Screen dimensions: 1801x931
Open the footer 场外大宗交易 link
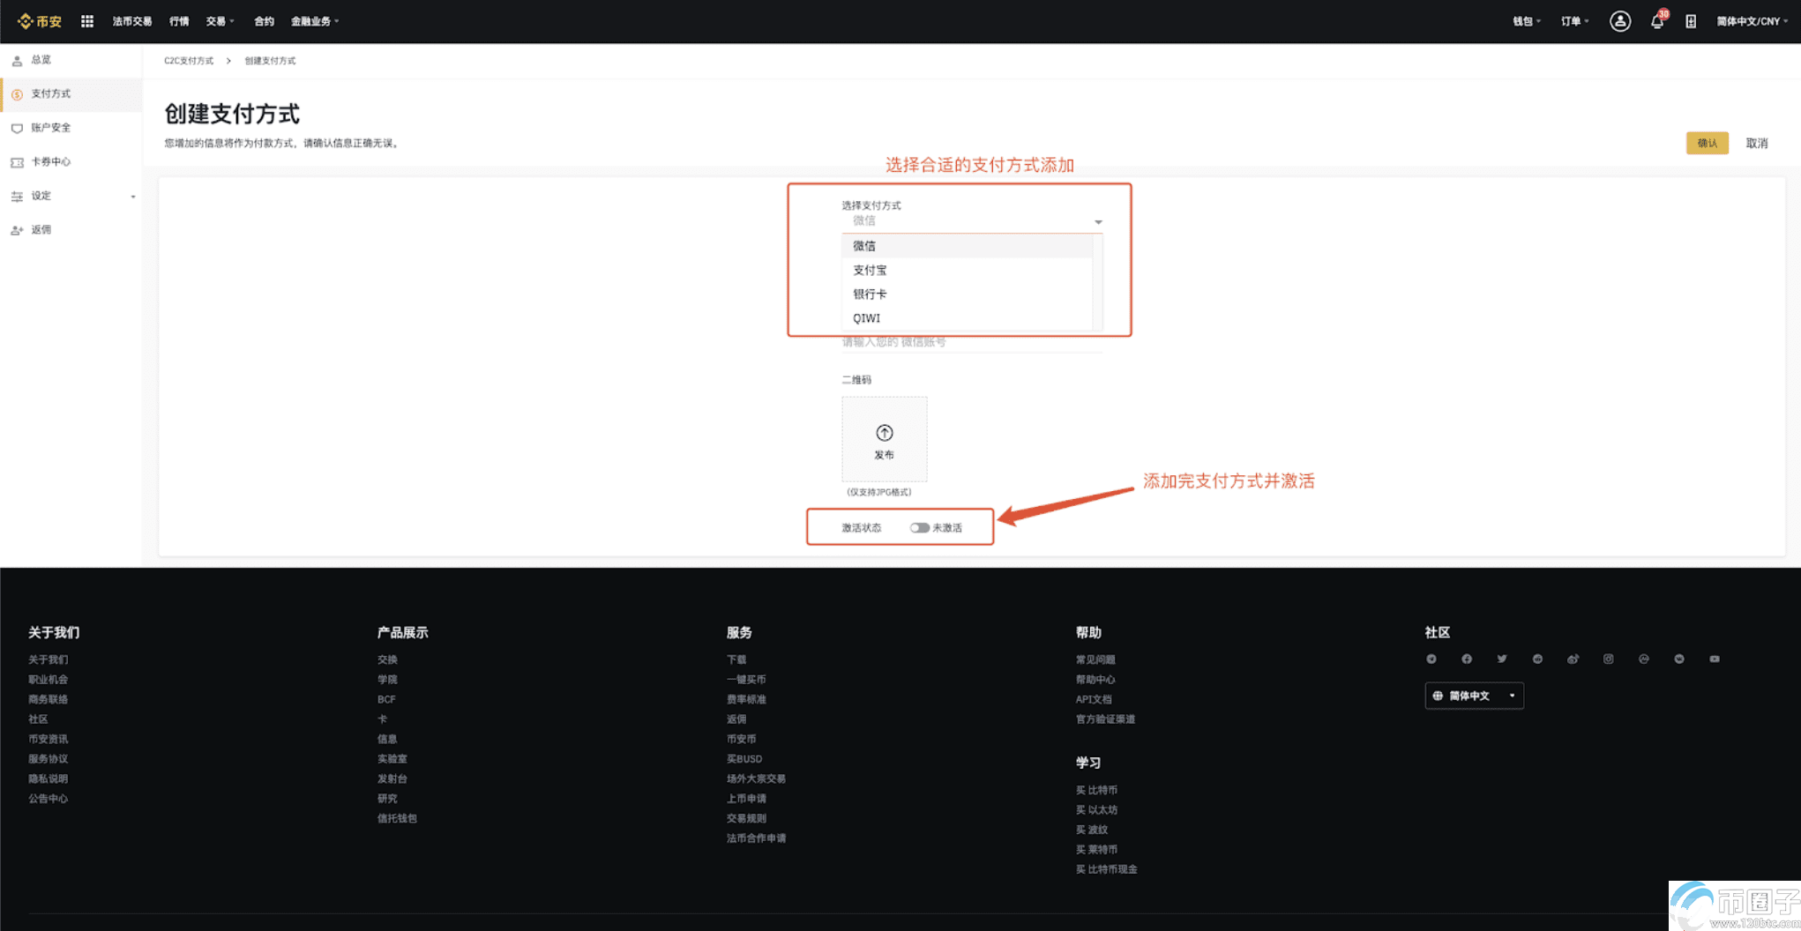(x=756, y=778)
